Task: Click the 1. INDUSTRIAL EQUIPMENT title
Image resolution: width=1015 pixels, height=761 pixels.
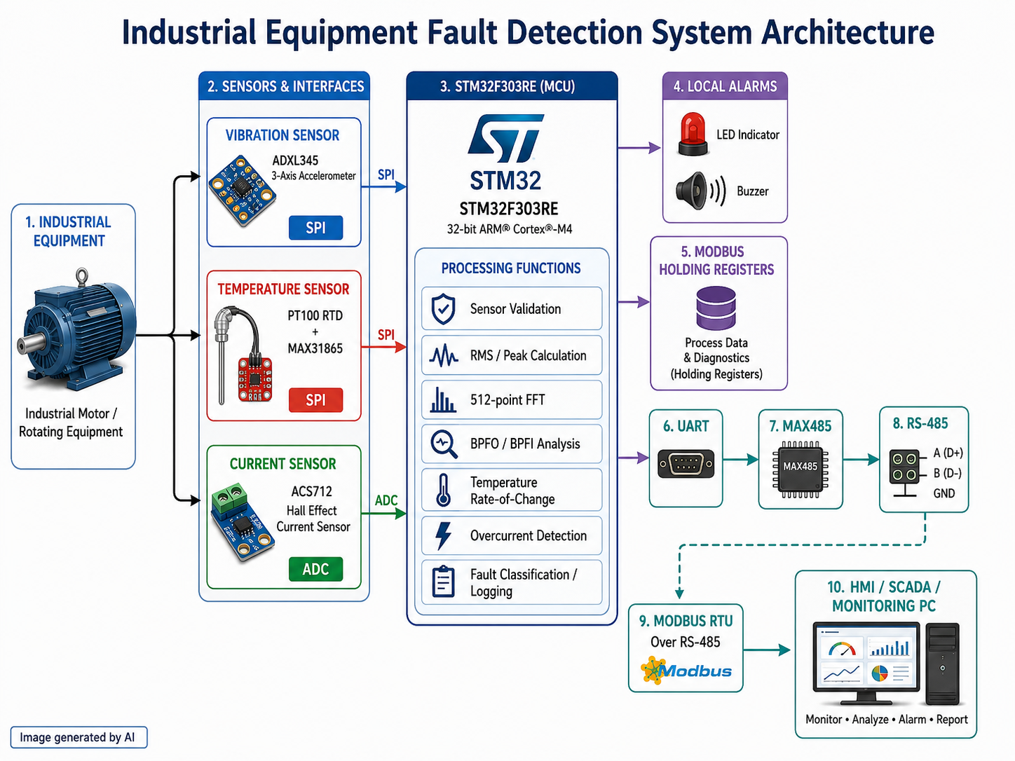Action: point(69,231)
